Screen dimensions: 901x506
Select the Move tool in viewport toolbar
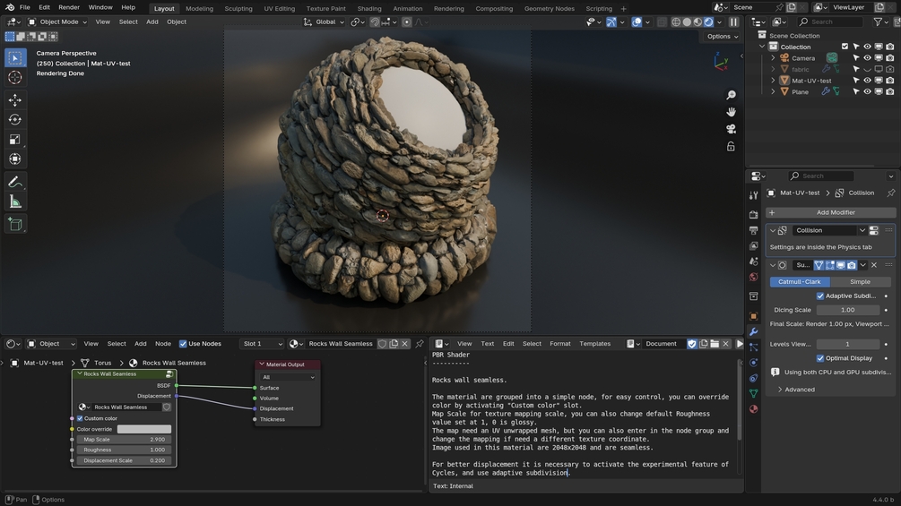tap(14, 99)
